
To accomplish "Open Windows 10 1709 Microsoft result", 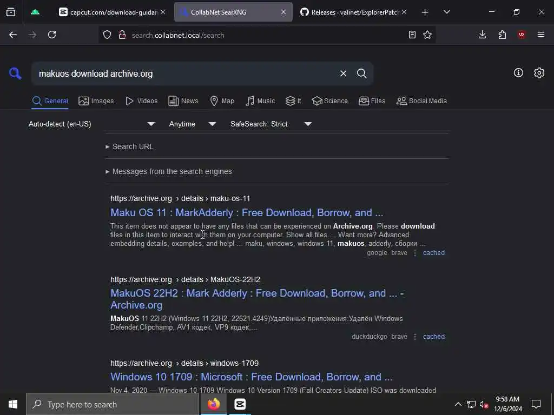I will click(252, 377).
